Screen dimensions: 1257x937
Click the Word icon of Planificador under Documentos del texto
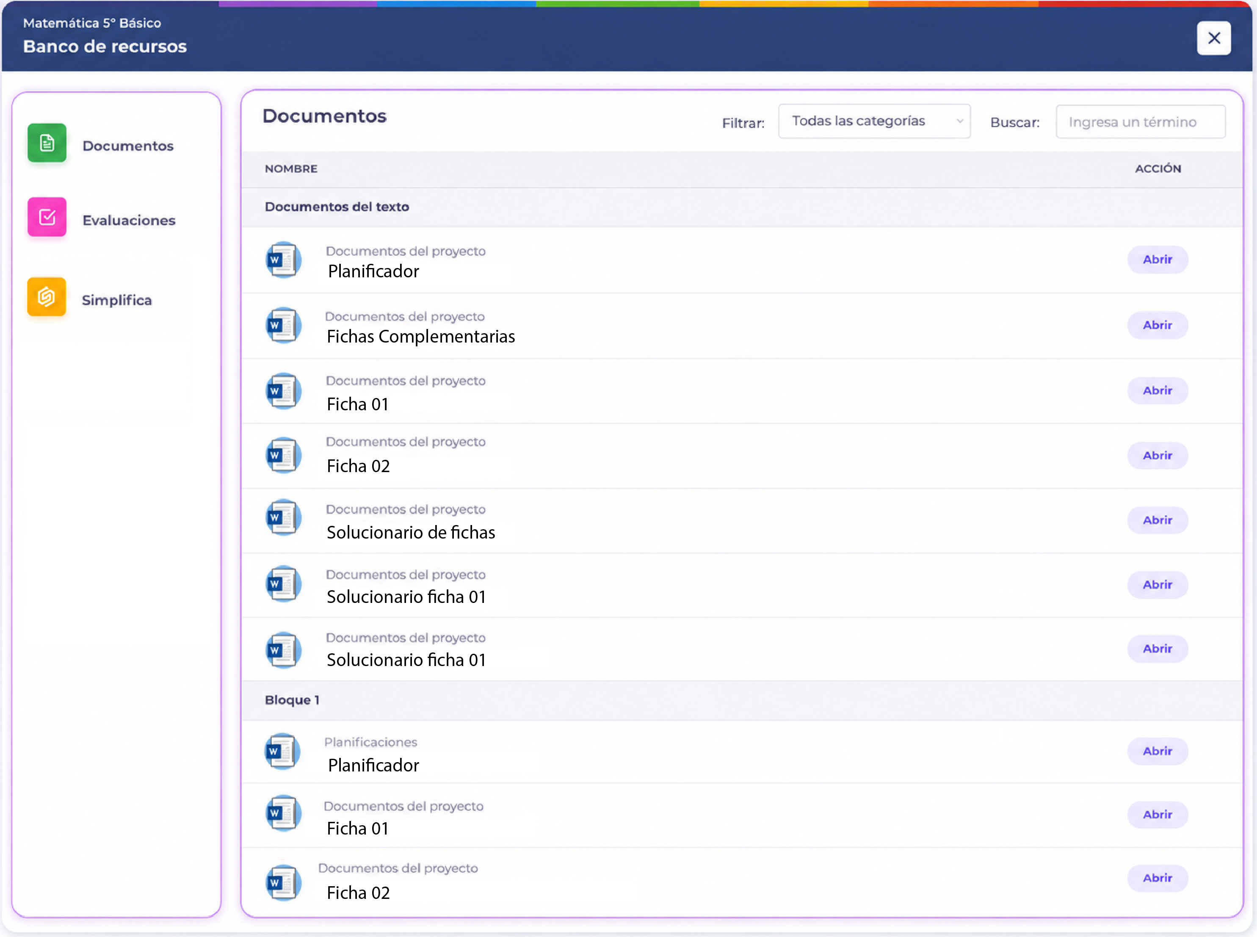click(x=283, y=260)
